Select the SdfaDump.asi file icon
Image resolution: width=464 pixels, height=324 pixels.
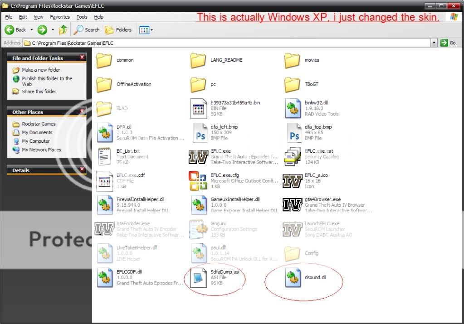(198, 278)
